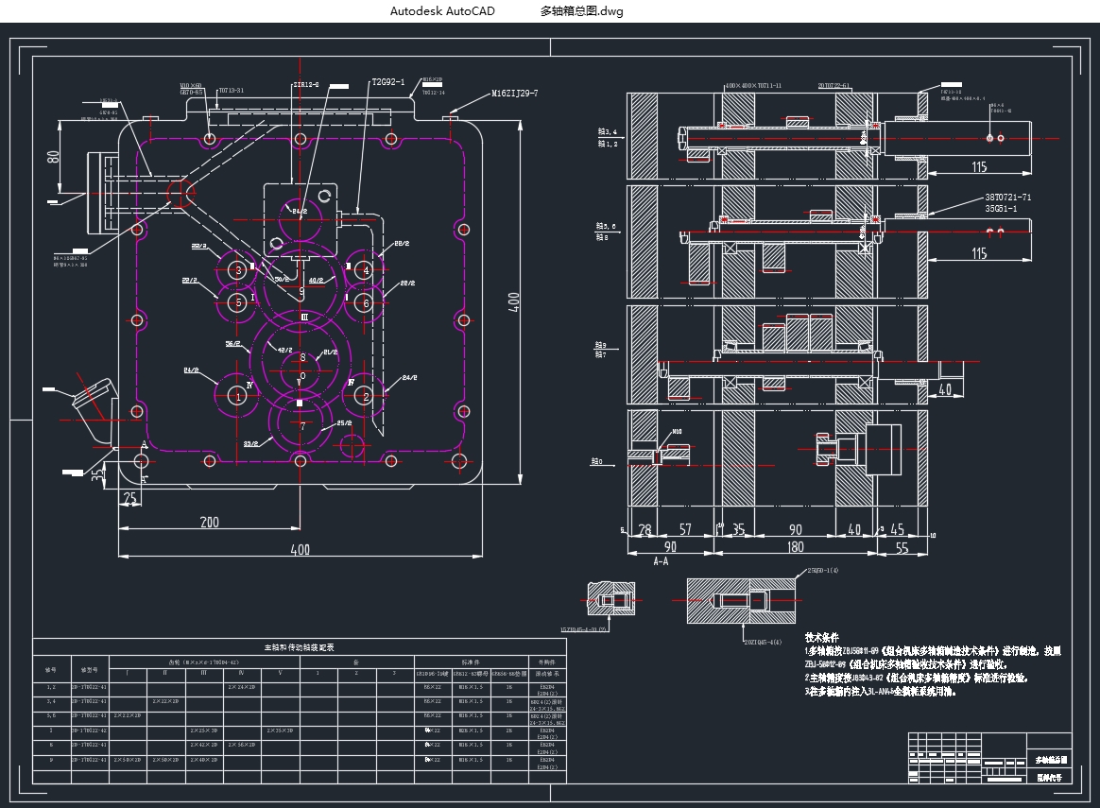
Task: Select the spindle circle numbered 2
Action: pos(367,397)
